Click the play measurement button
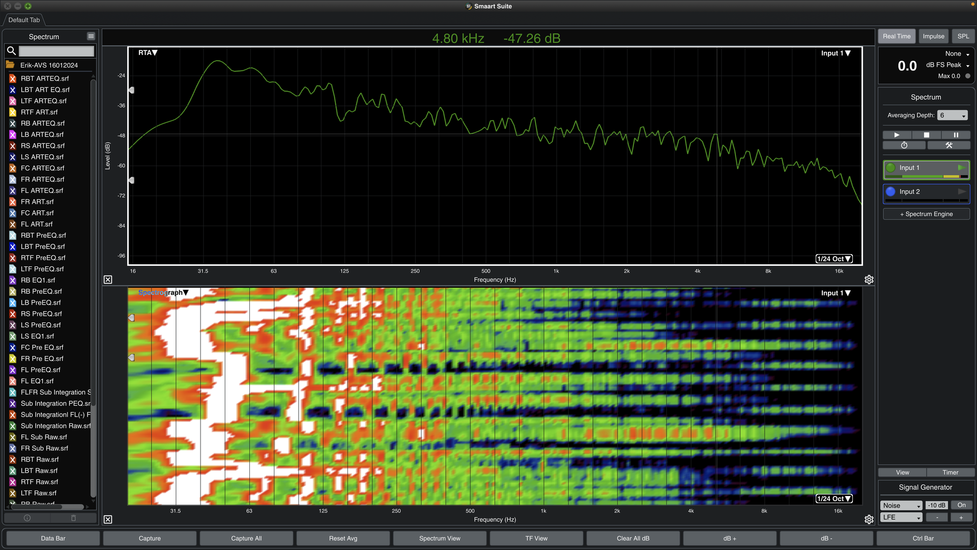977x550 pixels. (897, 135)
